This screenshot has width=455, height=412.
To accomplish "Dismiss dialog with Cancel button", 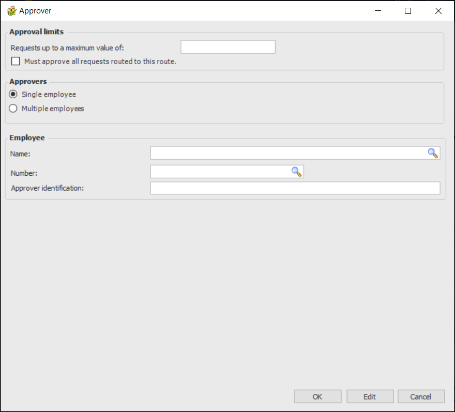I will [421, 396].
